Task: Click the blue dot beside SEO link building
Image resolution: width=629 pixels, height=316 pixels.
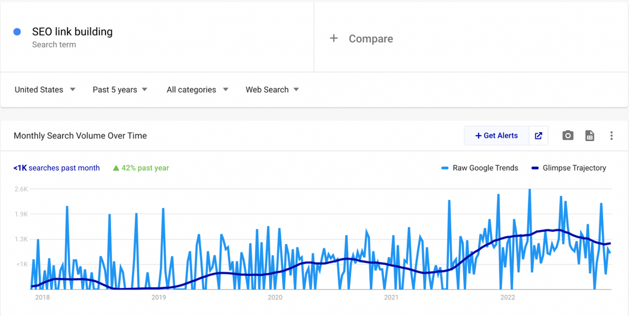Action: (x=17, y=32)
